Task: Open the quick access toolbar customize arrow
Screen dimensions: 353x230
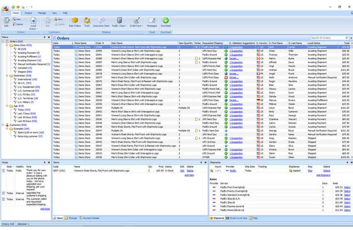Action: click(x=32, y=7)
